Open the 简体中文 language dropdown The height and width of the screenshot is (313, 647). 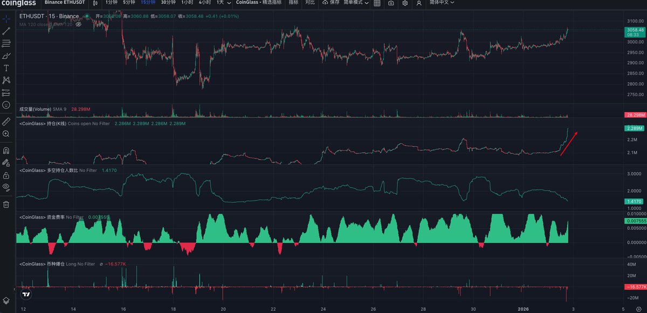point(442,3)
